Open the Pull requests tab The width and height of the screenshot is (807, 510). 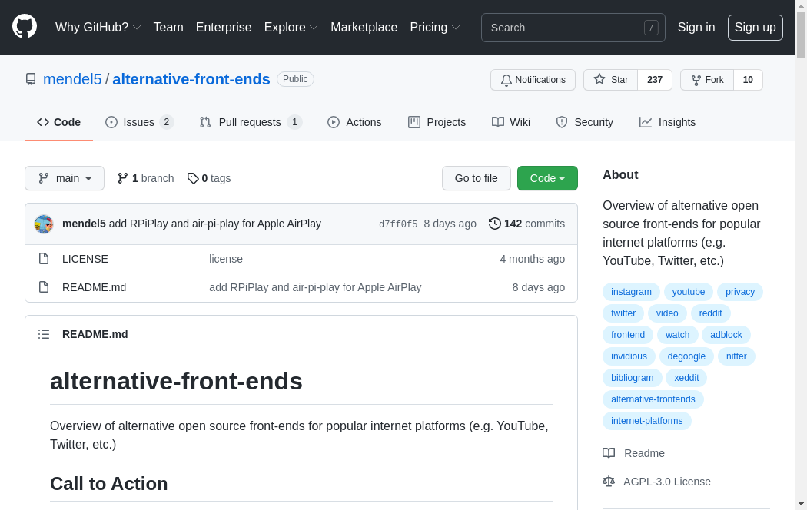(x=249, y=122)
